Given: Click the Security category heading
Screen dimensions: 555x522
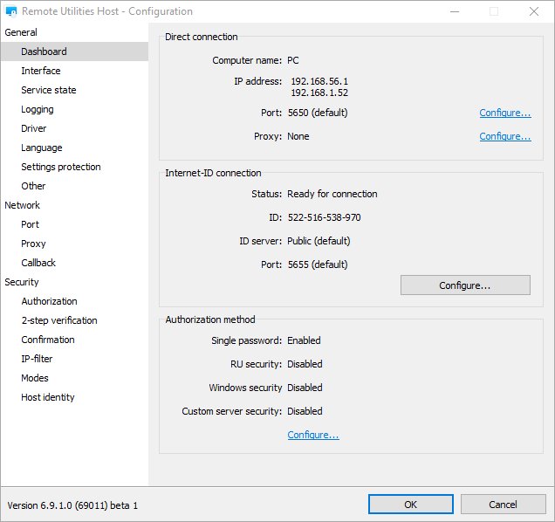Looking at the screenshot, I should click(x=22, y=282).
